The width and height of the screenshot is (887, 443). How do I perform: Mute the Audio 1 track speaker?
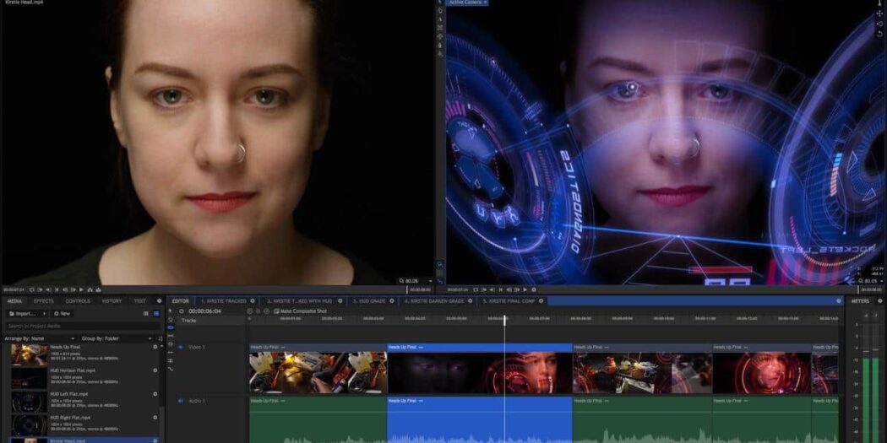coord(181,401)
